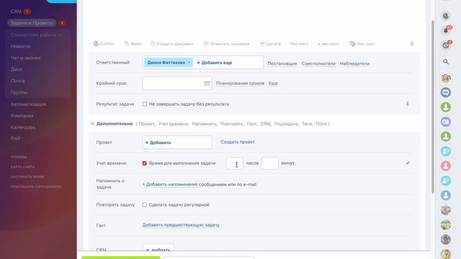461x259 pixels.
Task: Click + Добавить еще responsible
Action: click(215, 63)
